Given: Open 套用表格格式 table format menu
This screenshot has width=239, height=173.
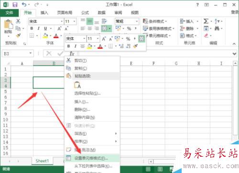Looking at the screenshot, I should point(159,29).
